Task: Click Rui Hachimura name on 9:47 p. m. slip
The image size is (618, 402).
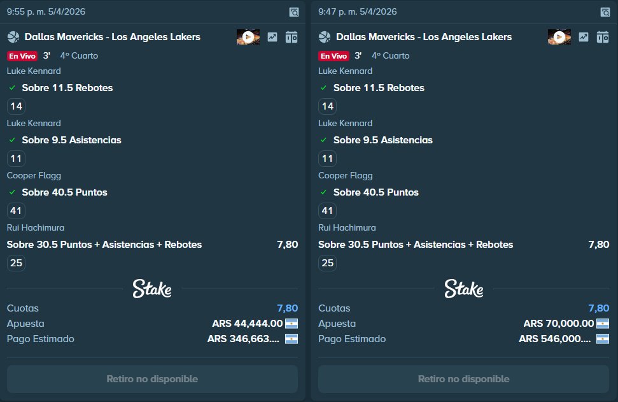Action: coord(347,227)
